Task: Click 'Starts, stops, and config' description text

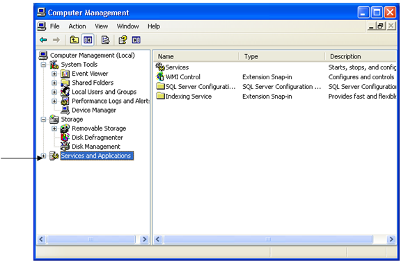Action: [362, 67]
